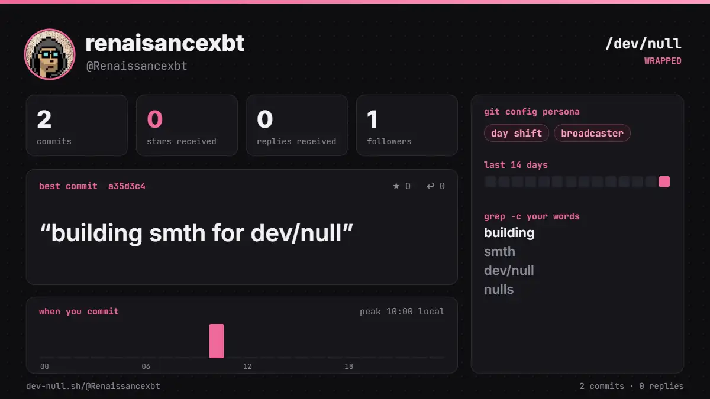This screenshot has width=710, height=399.
Task: Click the pixel-art profile avatar
Action: pyautogui.click(x=50, y=54)
